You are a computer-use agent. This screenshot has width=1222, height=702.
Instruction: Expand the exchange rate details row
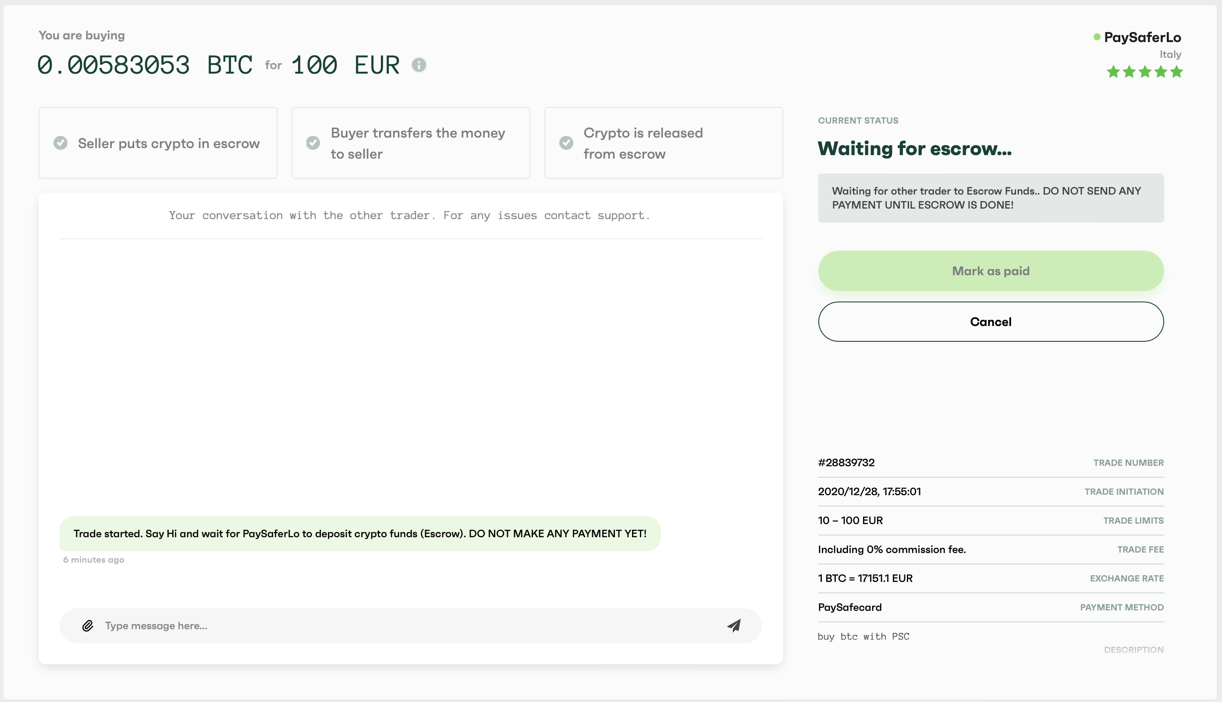coord(991,579)
